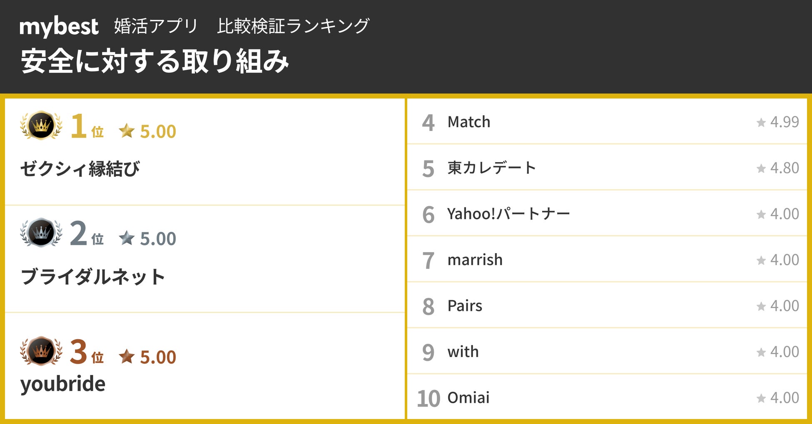Viewport: 812px width, 424px height.
Task: Click the bronze star beside third place 5.00
Action: click(x=127, y=357)
